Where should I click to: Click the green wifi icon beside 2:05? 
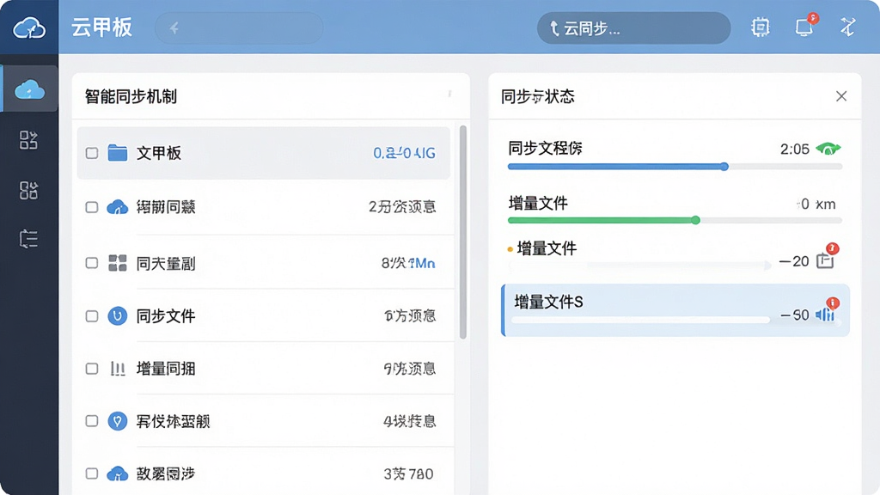point(828,149)
